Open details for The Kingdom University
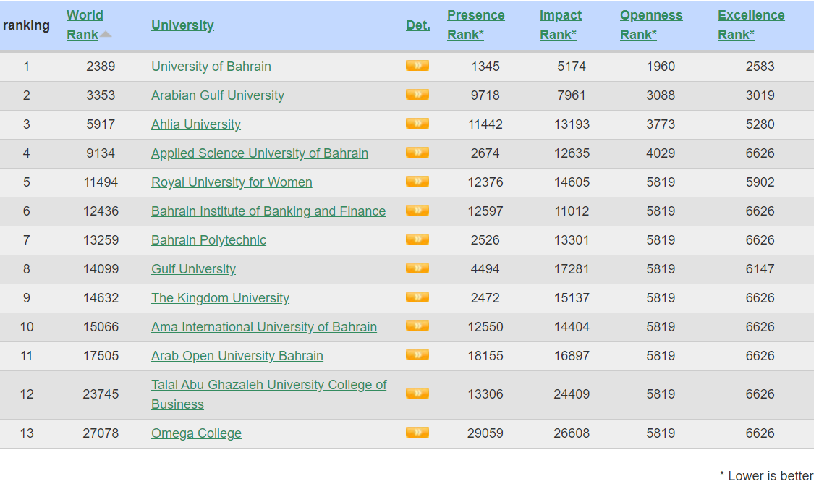Screen dimensions: 819x497 coord(417,297)
